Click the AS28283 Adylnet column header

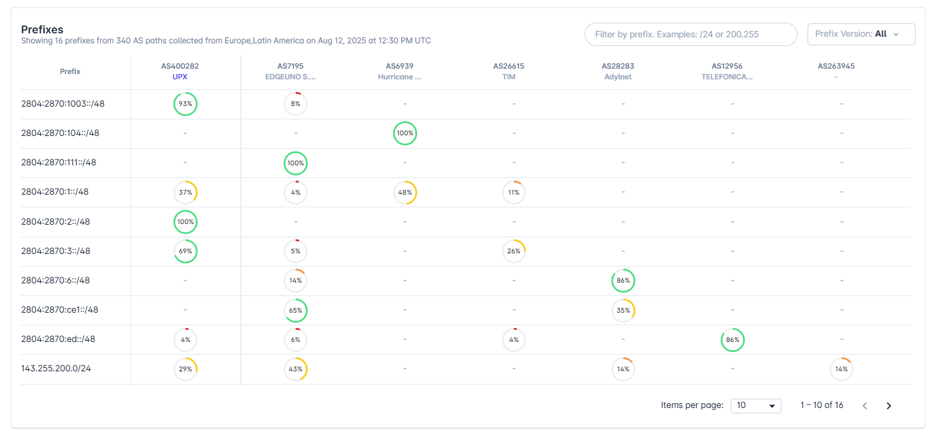617,71
